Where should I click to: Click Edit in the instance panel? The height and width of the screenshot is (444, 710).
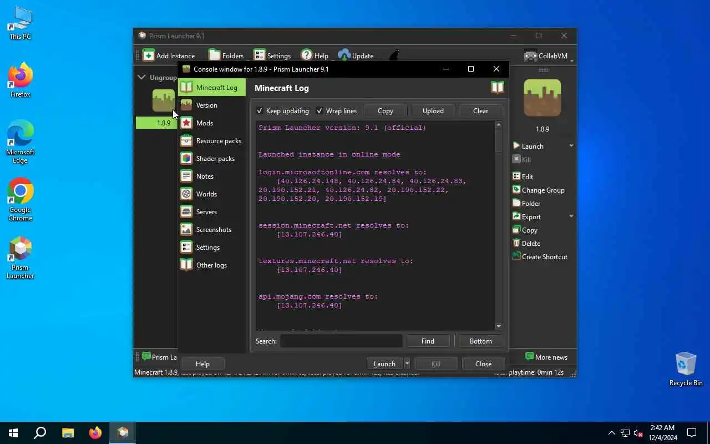523,176
